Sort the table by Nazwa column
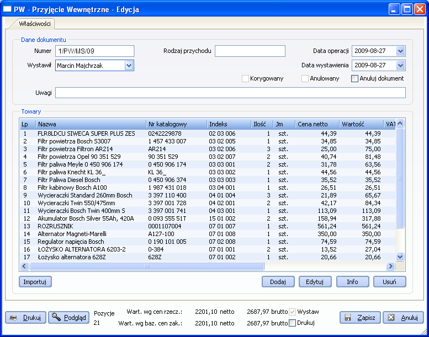The width and height of the screenshot is (429, 337). pyautogui.click(x=91, y=124)
